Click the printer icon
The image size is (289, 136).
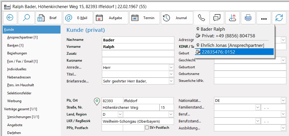(248, 18)
